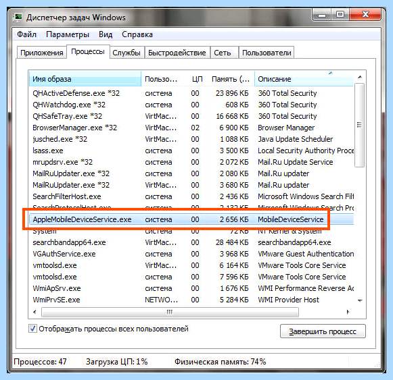
Task: Click the WMI Provider Host description
Action: (288, 300)
